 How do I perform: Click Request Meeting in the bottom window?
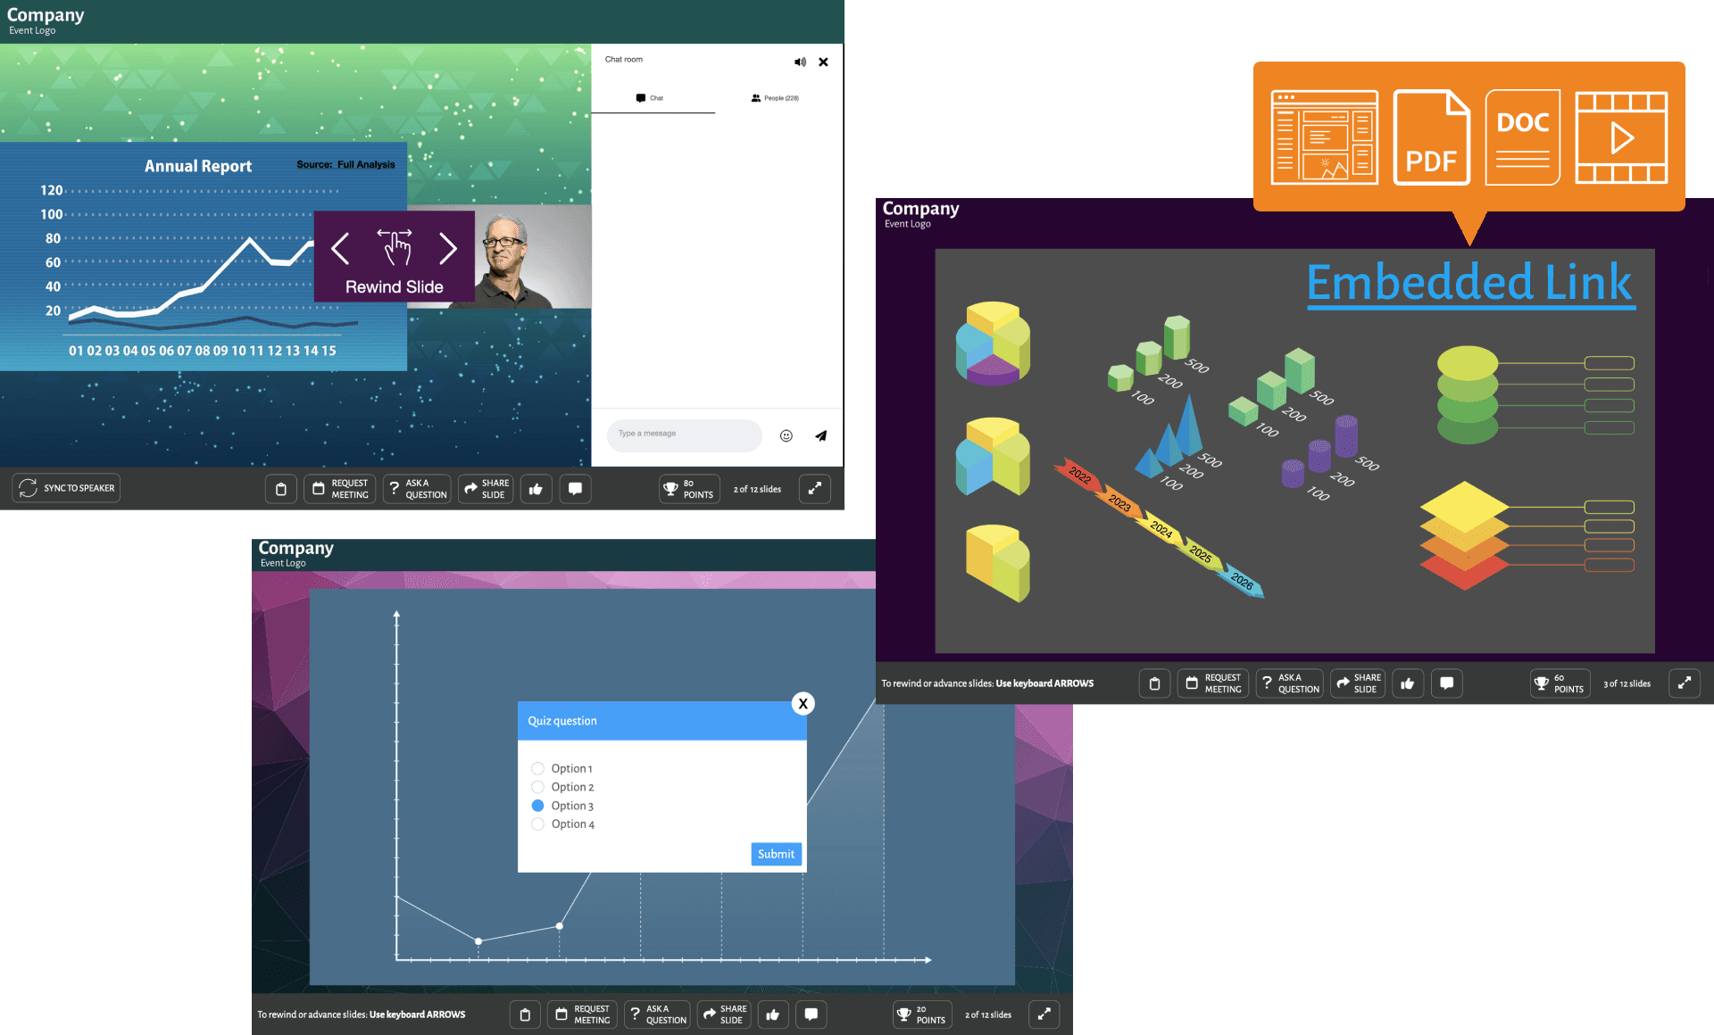click(x=583, y=1014)
